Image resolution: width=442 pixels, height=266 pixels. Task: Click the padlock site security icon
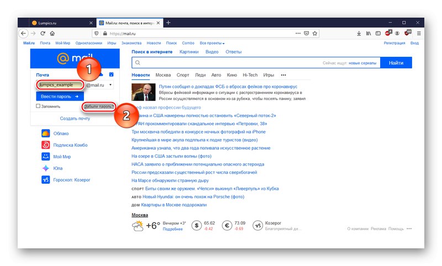coord(105,34)
